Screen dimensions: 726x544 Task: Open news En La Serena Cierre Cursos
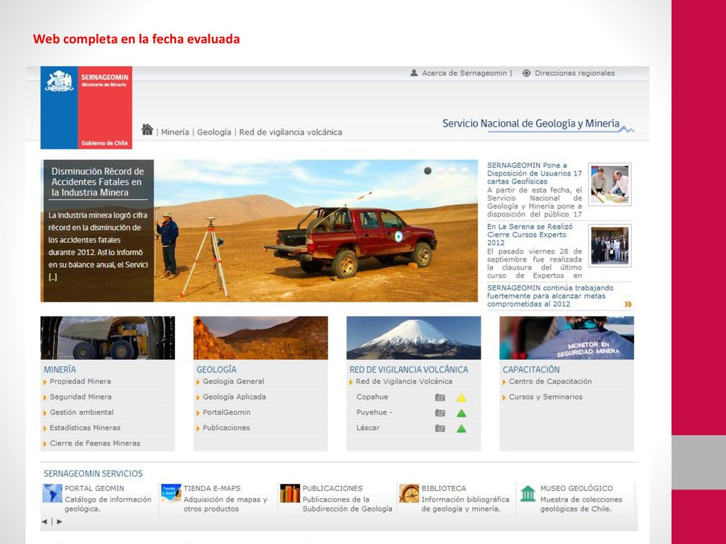pyautogui.click(x=530, y=234)
